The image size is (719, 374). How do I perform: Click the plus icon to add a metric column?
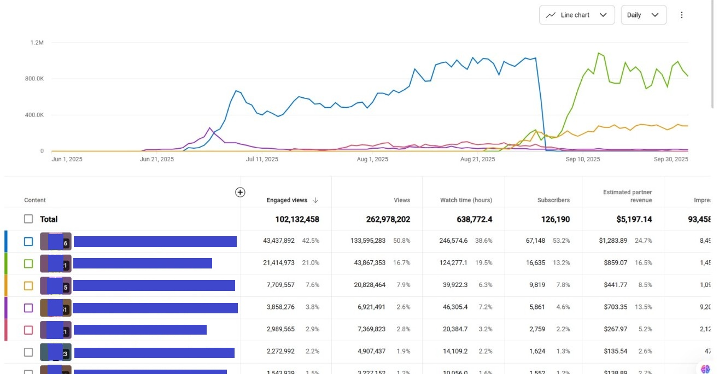coord(240,192)
